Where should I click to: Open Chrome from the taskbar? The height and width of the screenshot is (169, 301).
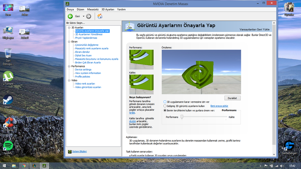(24, 166)
